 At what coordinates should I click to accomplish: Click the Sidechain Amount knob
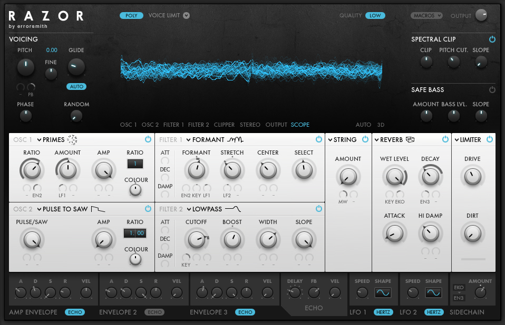480,292
